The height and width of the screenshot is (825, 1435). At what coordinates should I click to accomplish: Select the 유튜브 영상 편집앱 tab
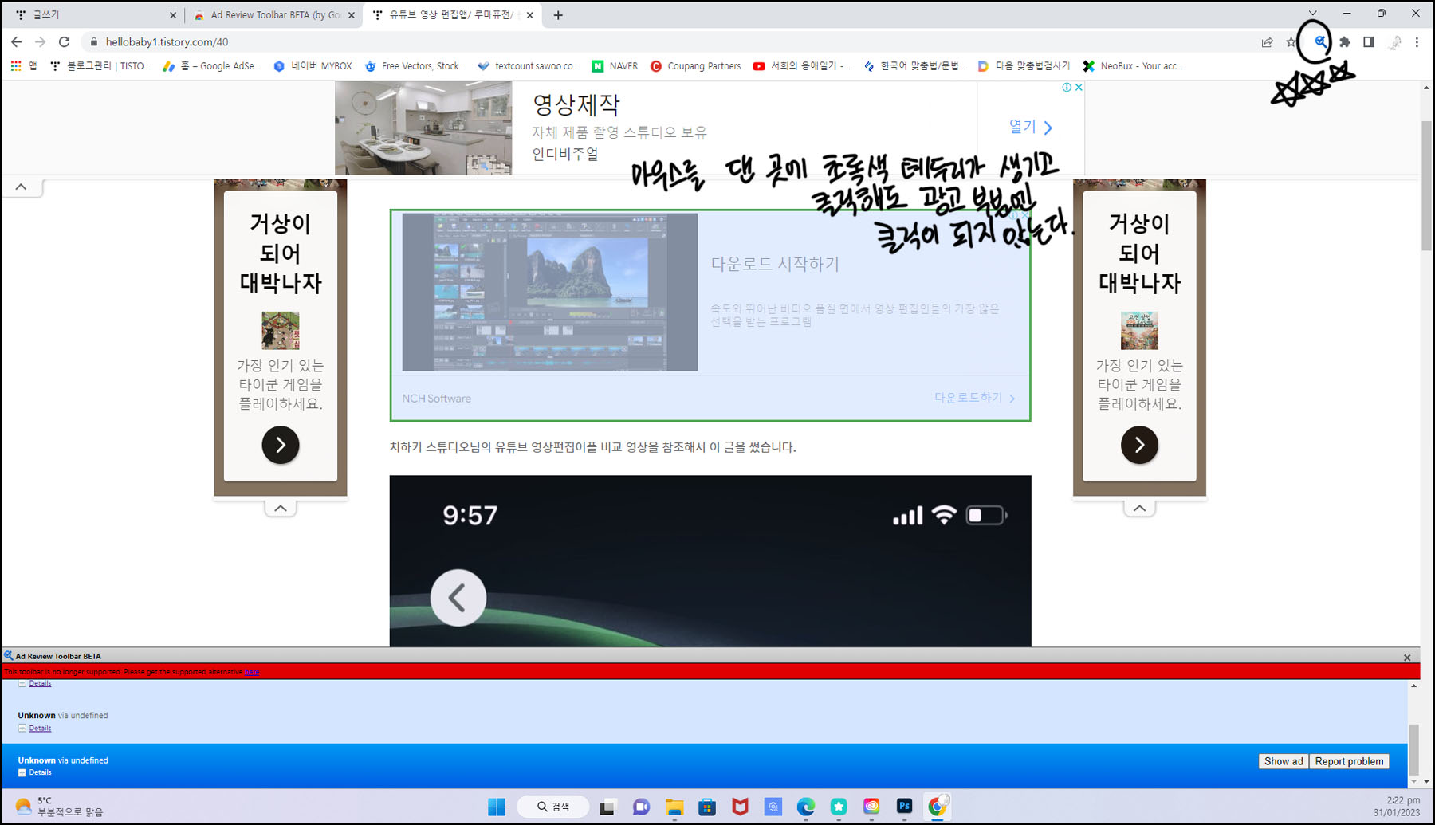tap(453, 15)
